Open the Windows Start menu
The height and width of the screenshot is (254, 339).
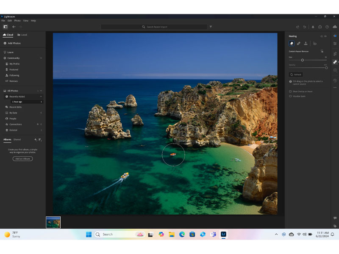pyautogui.click(x=89, y=235)
